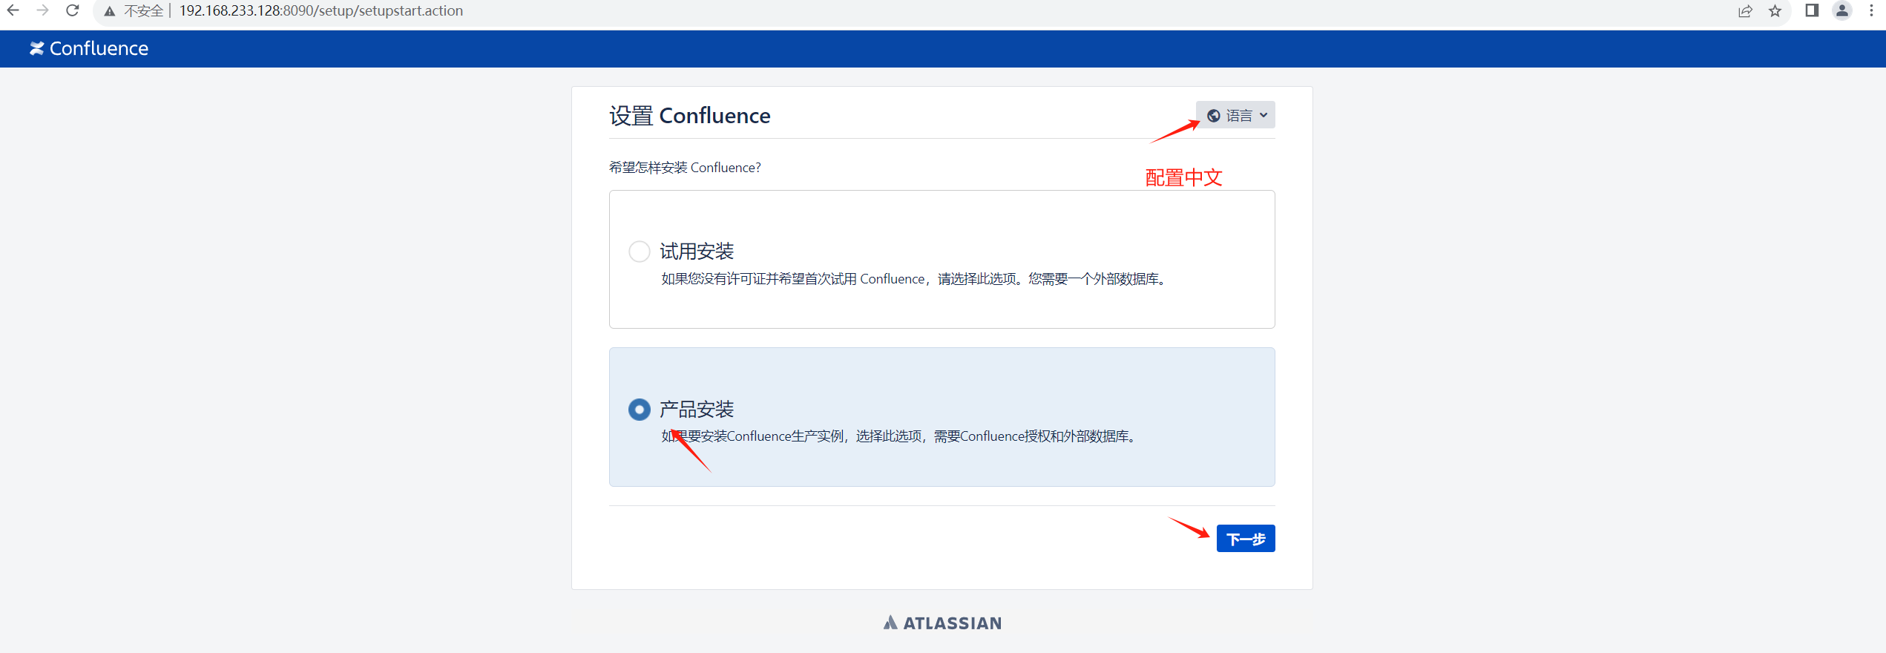Viewport: 1886px width, 653px height.
Task: Open the browser profile avatar
Action: pyautogui.click(x=1841, y=10)
